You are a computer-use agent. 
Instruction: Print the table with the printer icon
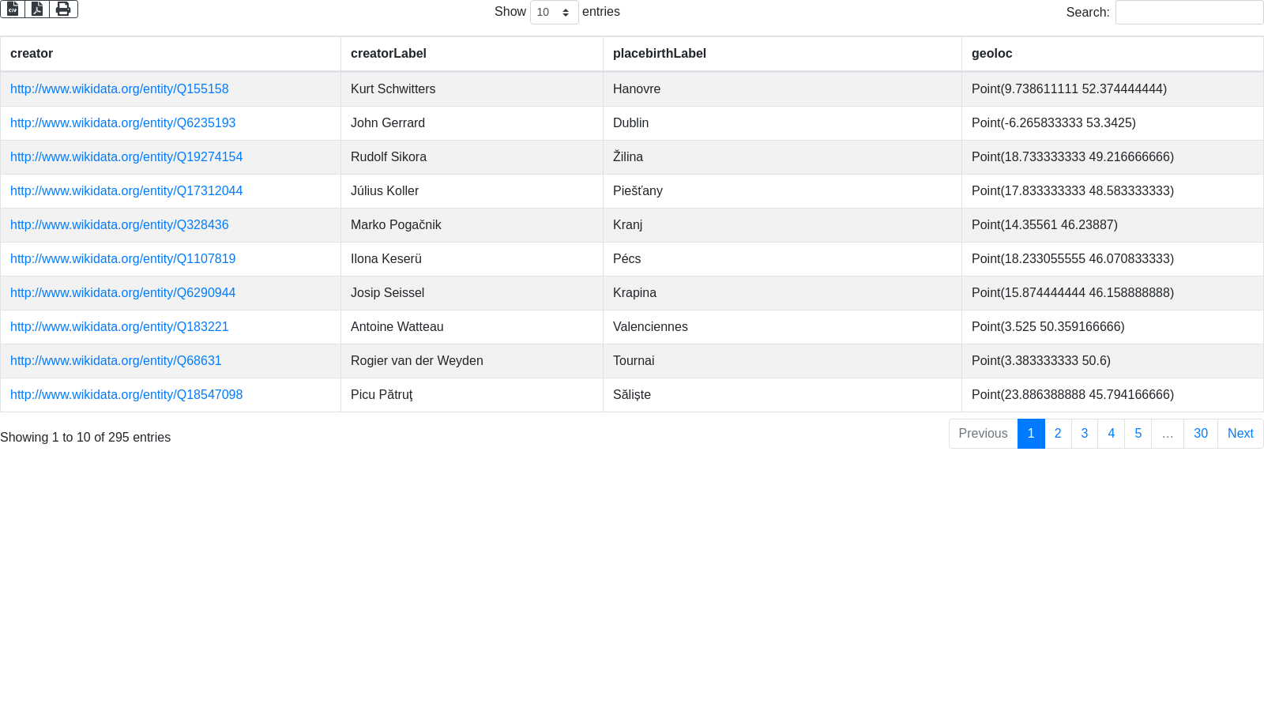(x=63, y=9)
